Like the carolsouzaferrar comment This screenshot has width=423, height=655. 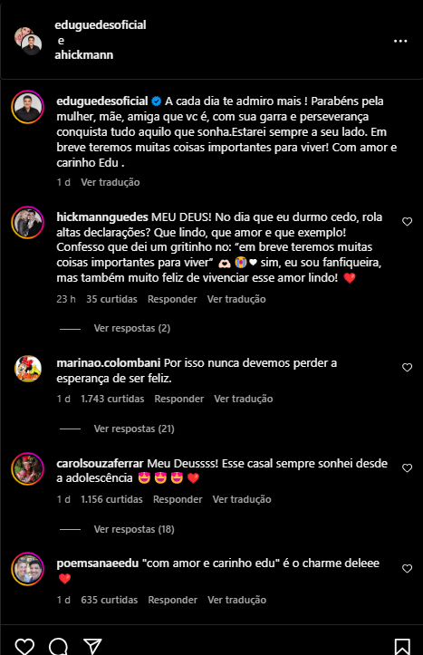click(x=407, y=468)
